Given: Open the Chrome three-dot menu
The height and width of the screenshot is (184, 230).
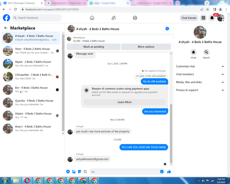Looking at the screenshot, I should tap(226, 9).
